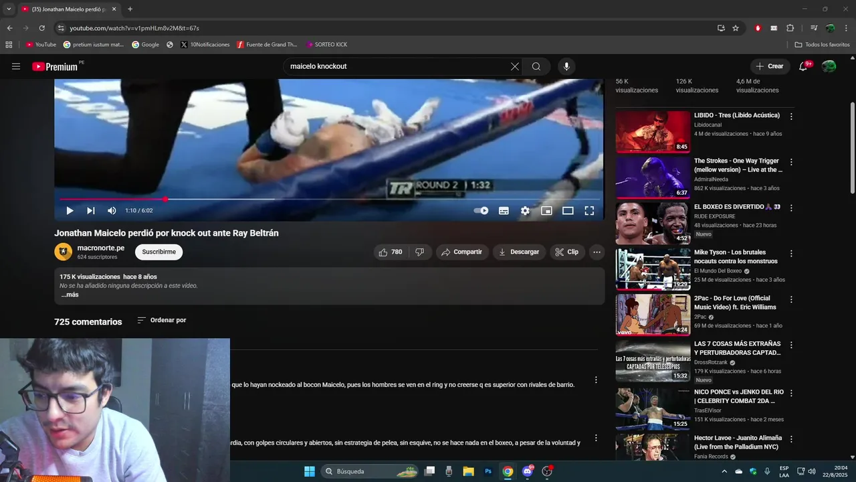
Task: Toggle autoplay switch in player
Action: click(x=481, y=210)
